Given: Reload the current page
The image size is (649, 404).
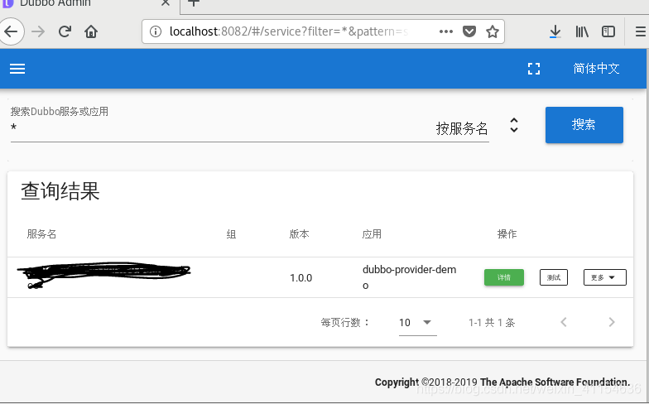Looking at the screenshot, I should [65, 31].
